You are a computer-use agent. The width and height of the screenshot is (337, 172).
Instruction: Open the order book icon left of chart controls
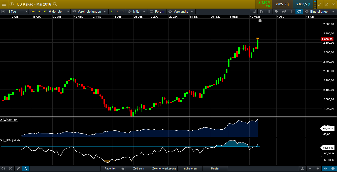(253, 12)
